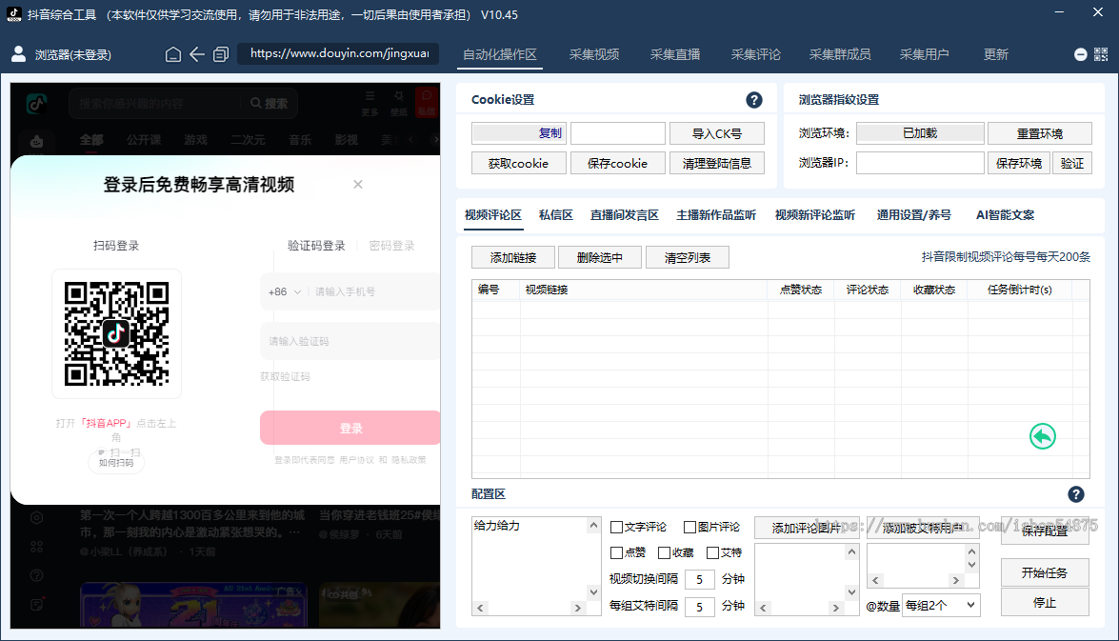Click the 获取cookie button
This screenshot has width=1119, height=641.
pyautogui.click(x=519, y=164)
